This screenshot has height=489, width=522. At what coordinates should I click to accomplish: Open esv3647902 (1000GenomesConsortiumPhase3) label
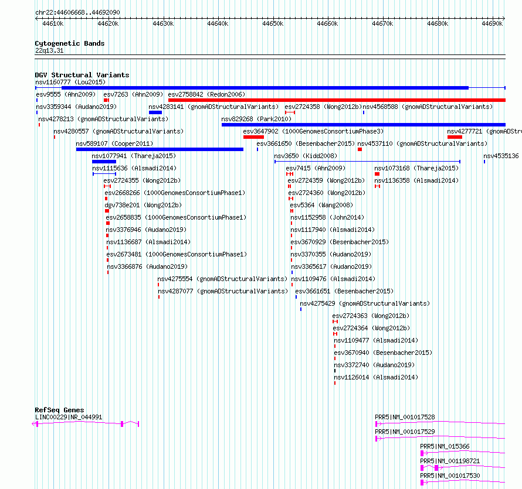click(x=313, y=131)
